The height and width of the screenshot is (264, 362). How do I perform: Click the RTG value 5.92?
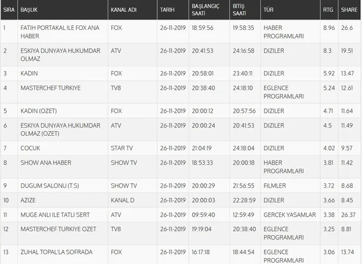click(329, 73)
